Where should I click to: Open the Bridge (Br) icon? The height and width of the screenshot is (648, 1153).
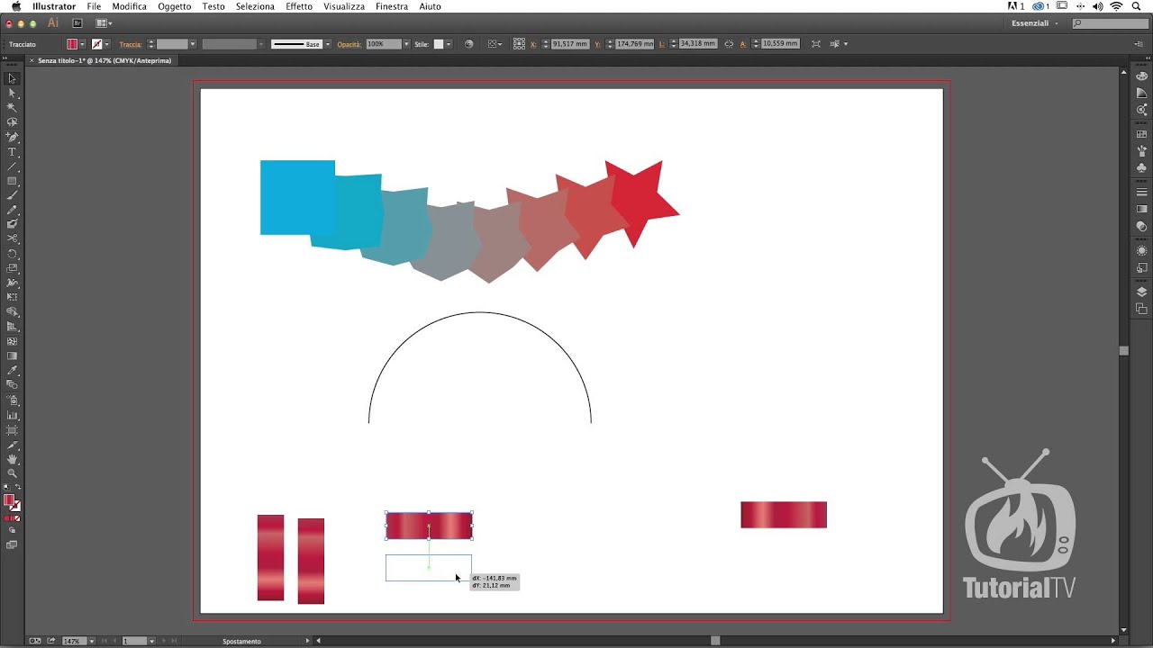[x=77, y=22]
